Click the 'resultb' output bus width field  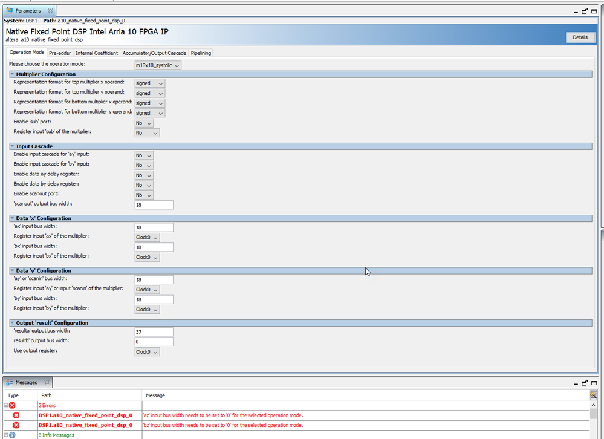(154, 342)
